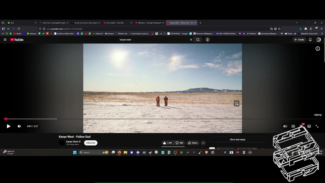Image resolution: width=325 pixels, height=183 pixels.
Task: Open the Kanye West channel avatar
Action: [x=62, y=143]
